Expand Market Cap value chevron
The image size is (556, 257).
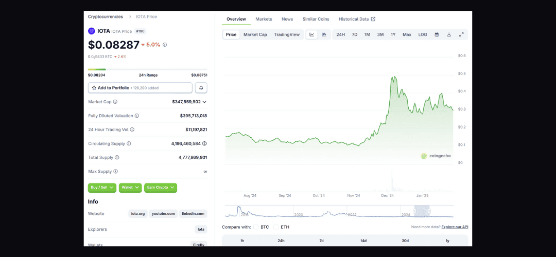click(x=204, y=102)
